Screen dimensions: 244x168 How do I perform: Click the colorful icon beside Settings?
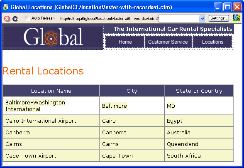(x=237, y=18)
